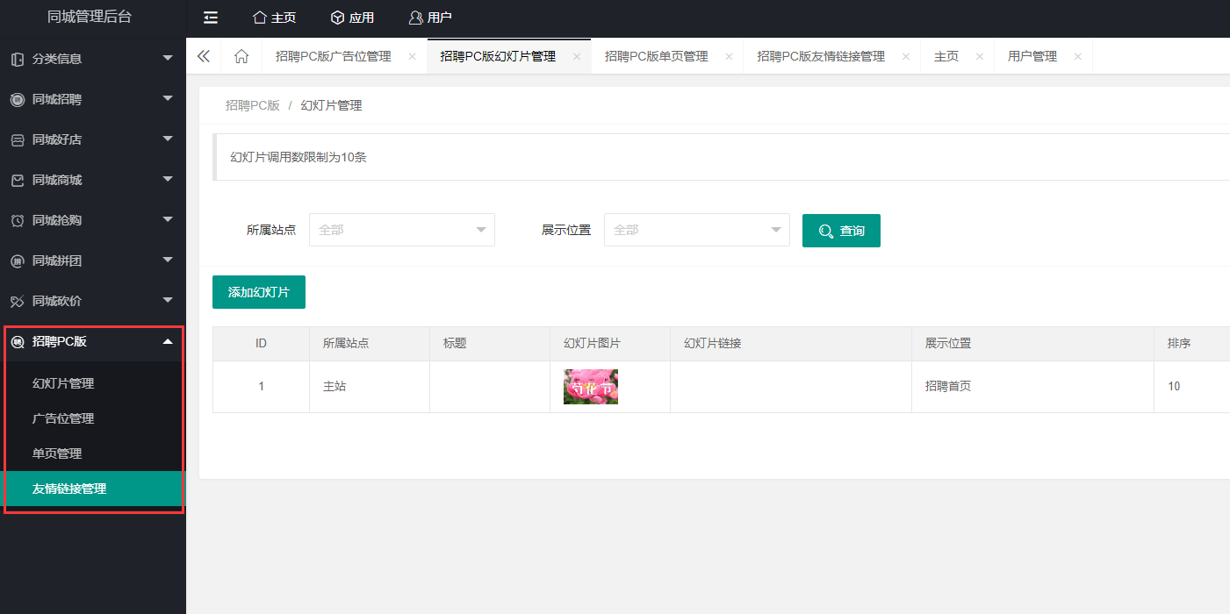1230x614 pixels.
Task: Click the 同城商城 sidebar icon
Action: tap(18, 180)
